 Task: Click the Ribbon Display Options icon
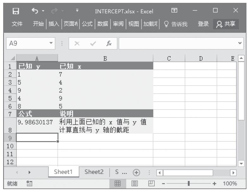tap(174, 11)
